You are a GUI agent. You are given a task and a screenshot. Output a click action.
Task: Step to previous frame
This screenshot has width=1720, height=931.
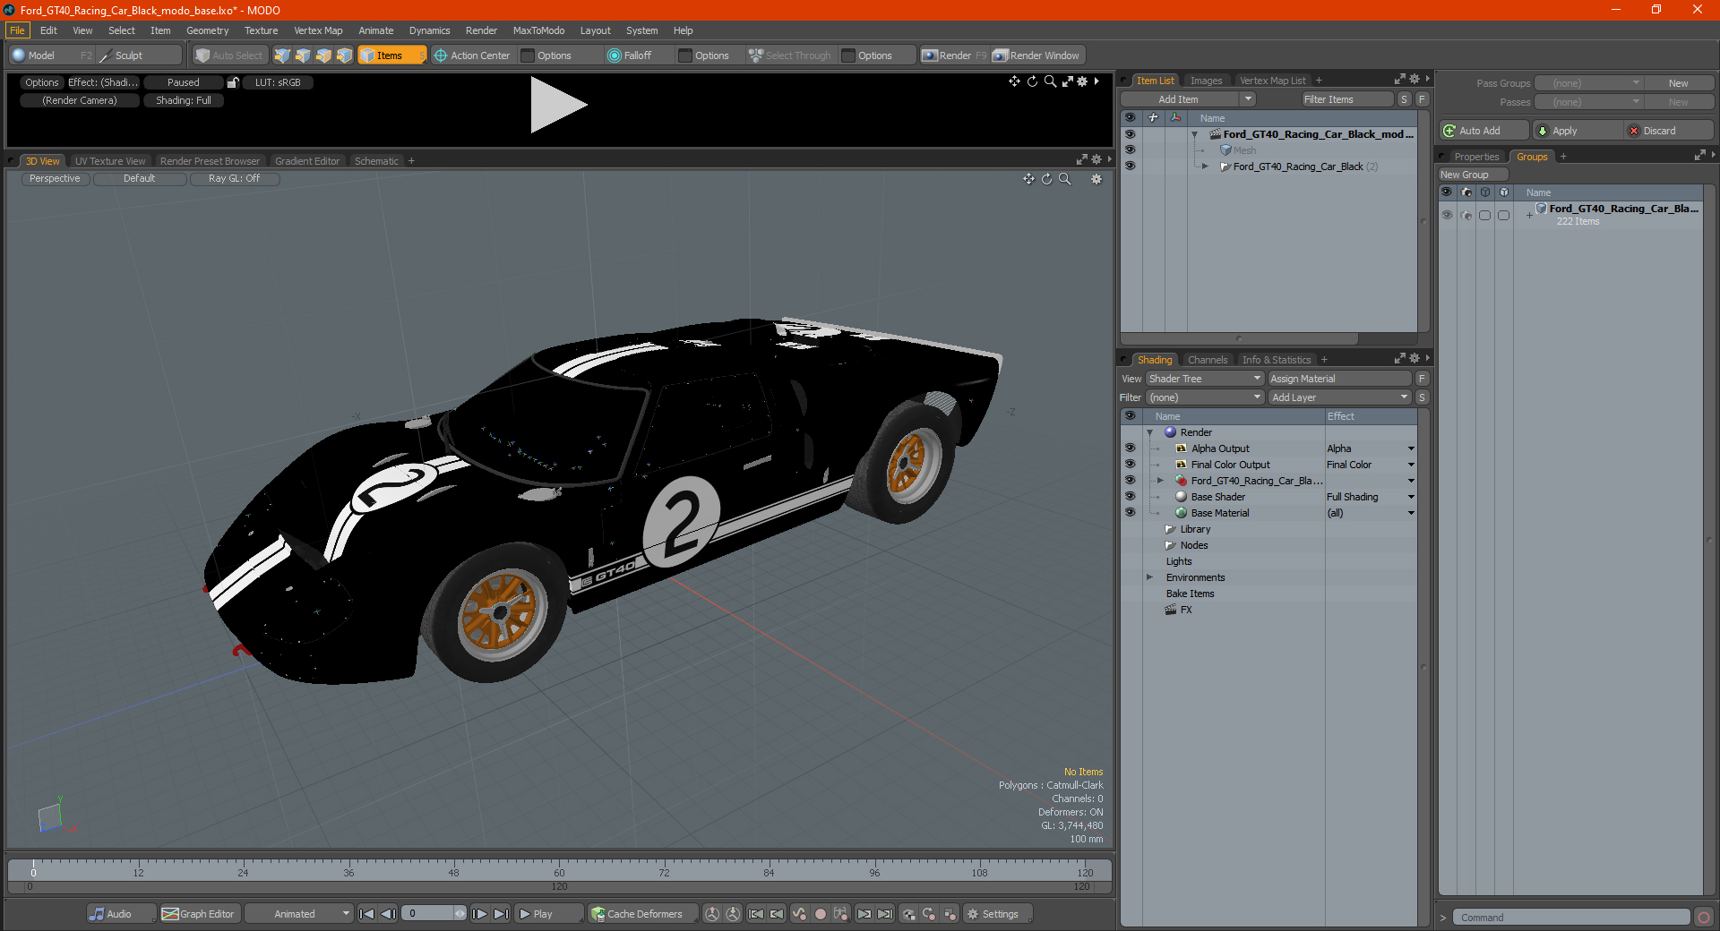(388, 914)
